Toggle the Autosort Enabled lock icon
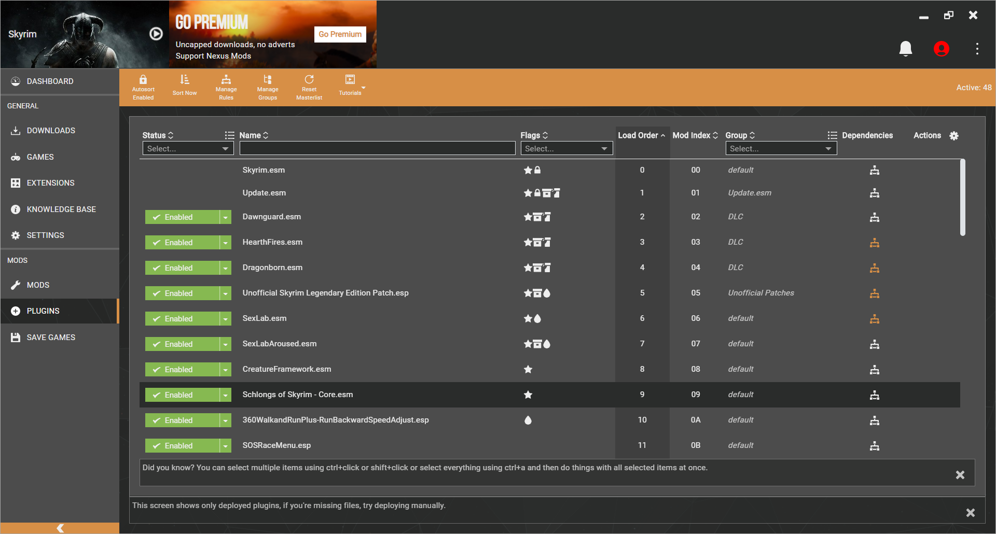The height and width of the screenshot is (534, 996). click(x=143, y=80)
